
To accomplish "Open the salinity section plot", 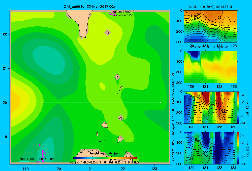I will click(x=210, y=67).
